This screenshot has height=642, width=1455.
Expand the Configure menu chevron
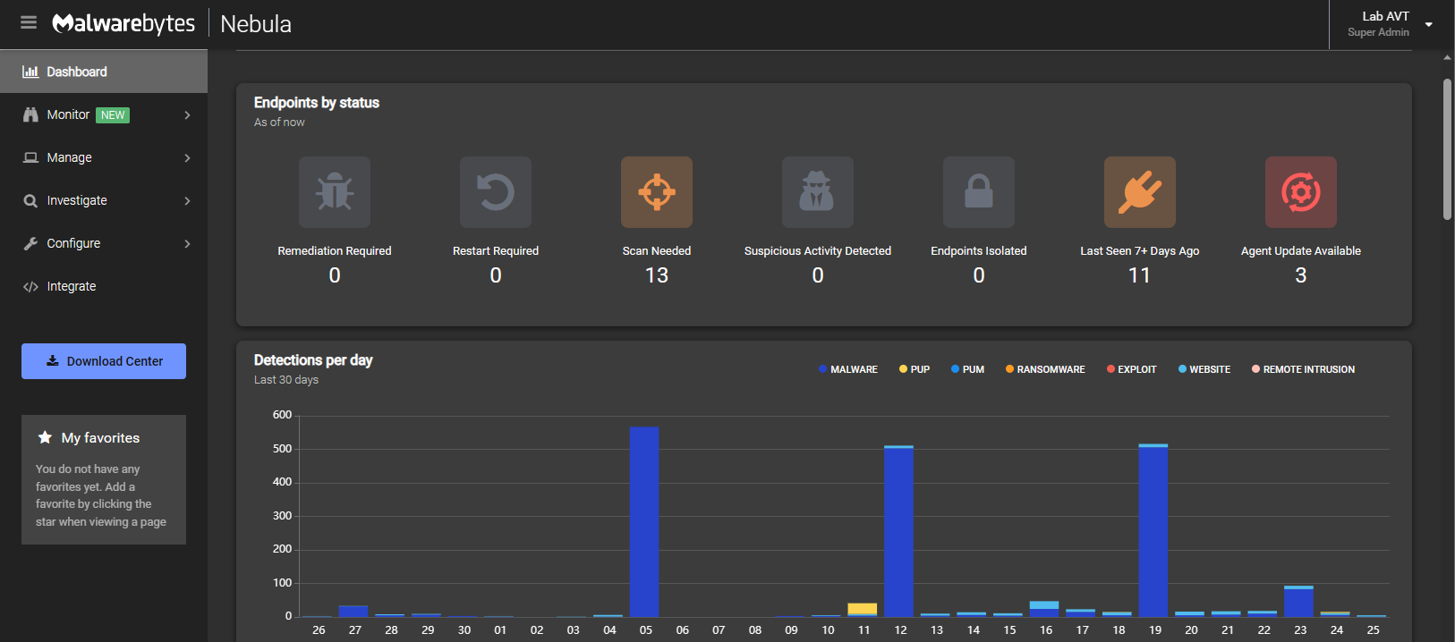(x=187, y=244)
